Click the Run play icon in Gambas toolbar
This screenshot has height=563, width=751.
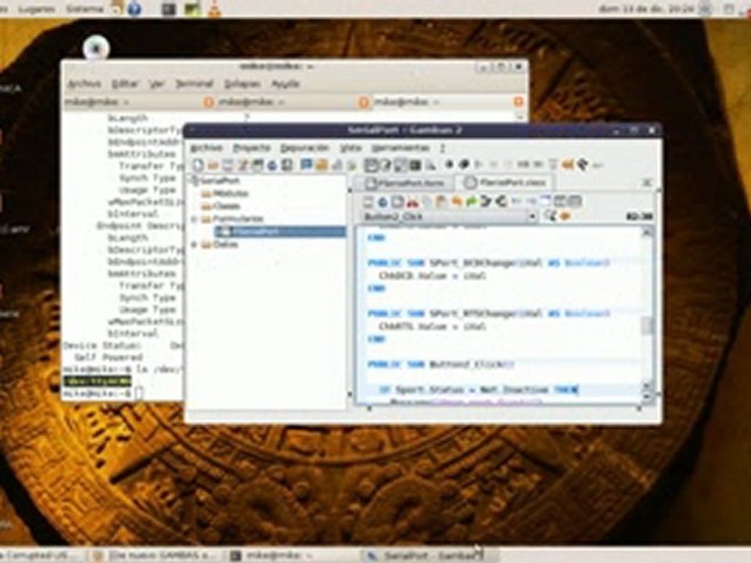click(478, 165)
